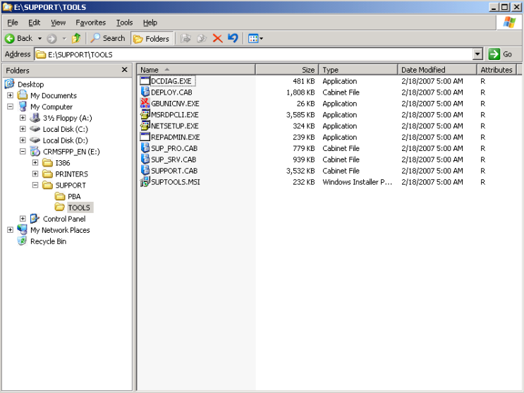Open the Tools menu
The width and height of the screenshot is (524, 393).
click(x=124, y=23)
